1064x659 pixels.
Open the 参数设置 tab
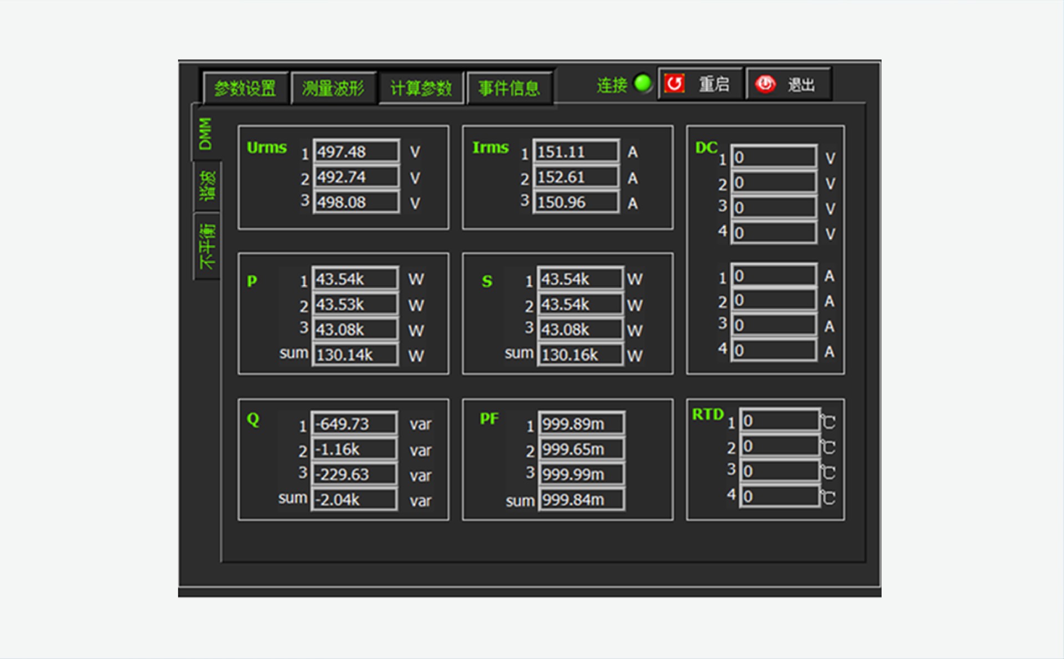[245, 88]
